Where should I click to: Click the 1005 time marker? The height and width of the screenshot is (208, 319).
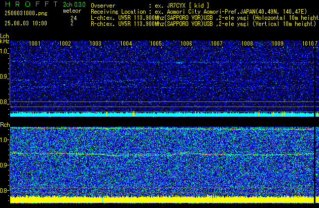pos(156,44)
